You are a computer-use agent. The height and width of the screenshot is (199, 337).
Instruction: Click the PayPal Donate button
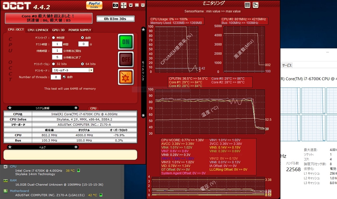(x=94, y=5)
